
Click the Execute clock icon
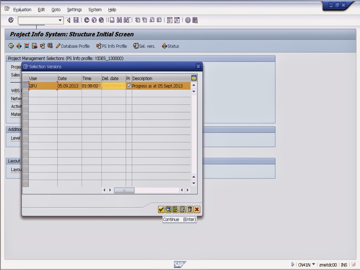pos(11,46)
